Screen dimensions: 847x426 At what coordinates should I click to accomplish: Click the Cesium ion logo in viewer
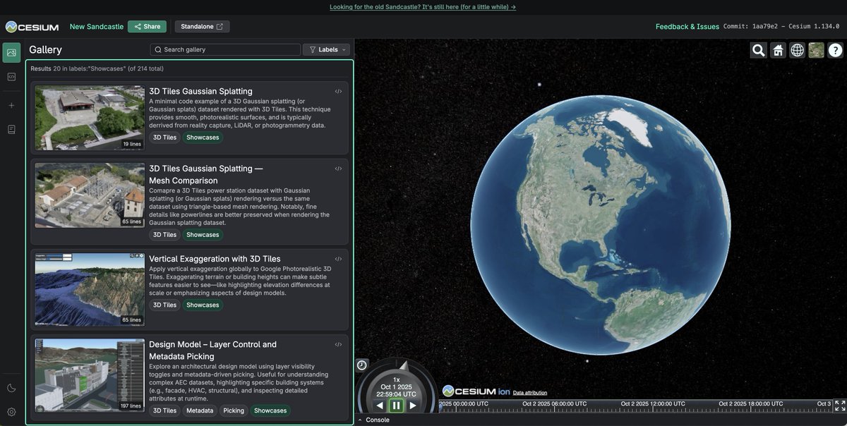pos(476,391)
